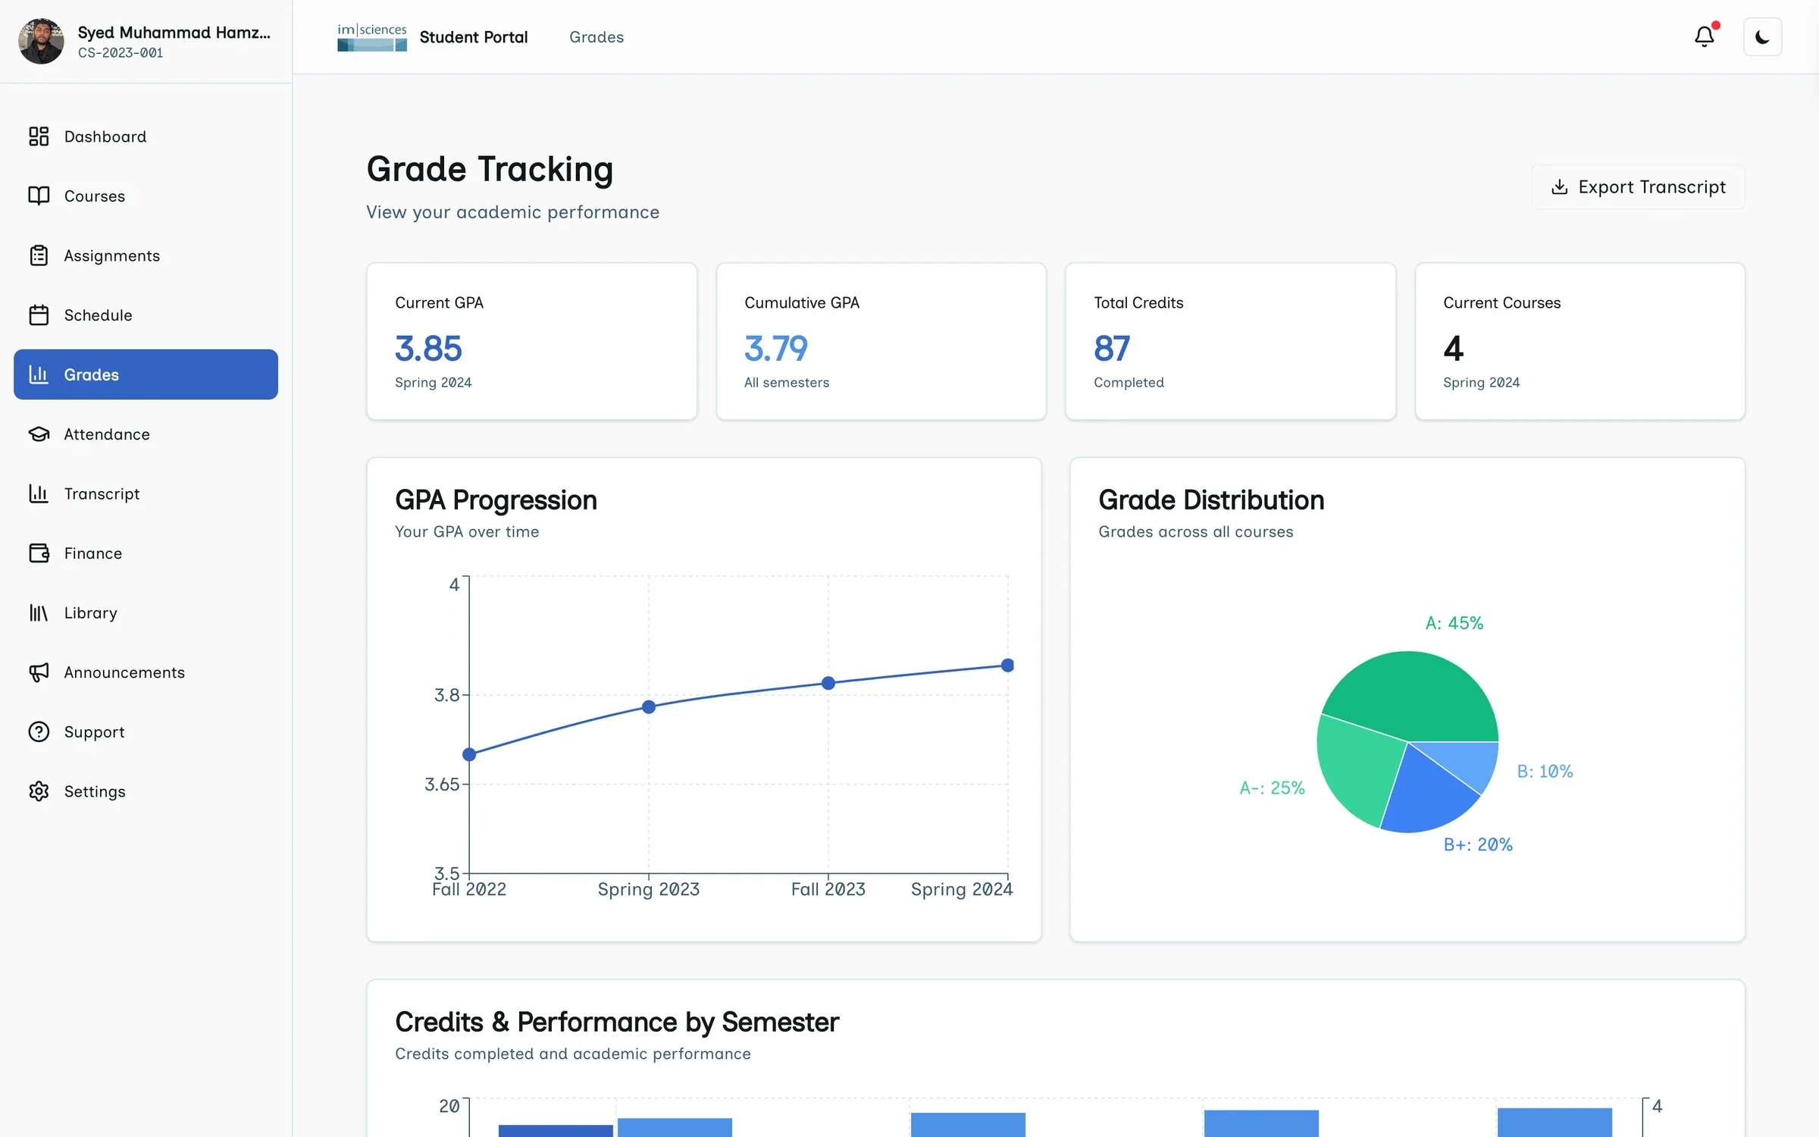Click the Dashboard grid icon

point(39,136)
